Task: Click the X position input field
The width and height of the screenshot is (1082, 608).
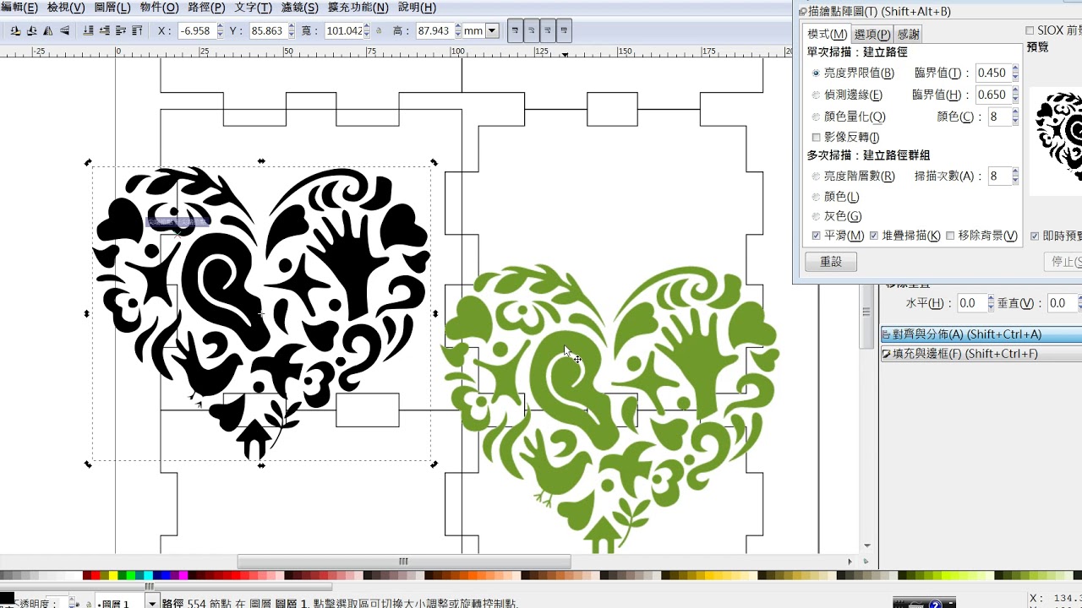Action: (x=196, y=31)
